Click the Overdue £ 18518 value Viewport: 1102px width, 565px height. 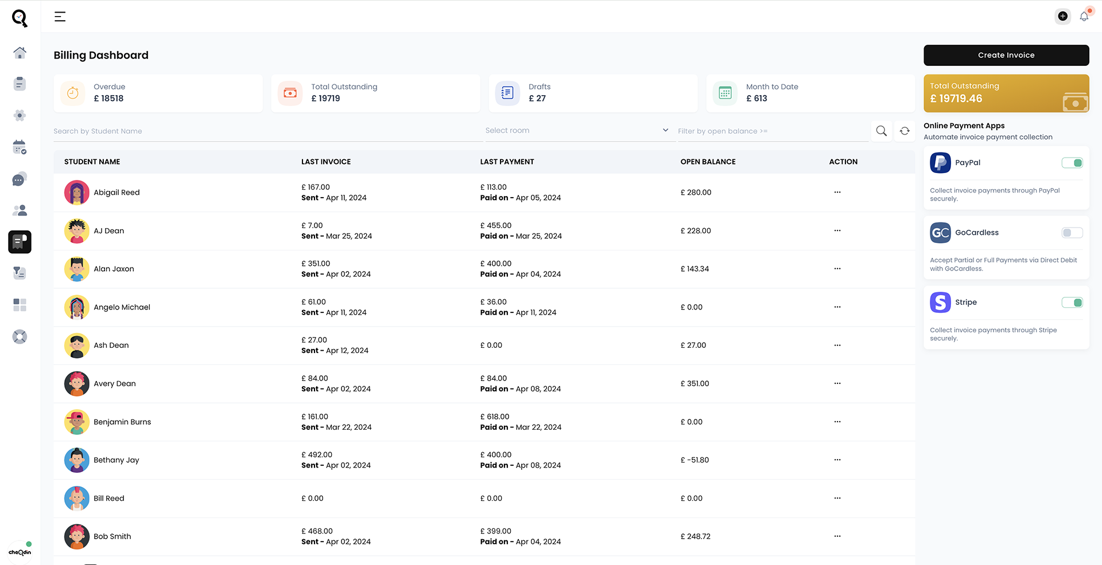click(x=108, y=99)
